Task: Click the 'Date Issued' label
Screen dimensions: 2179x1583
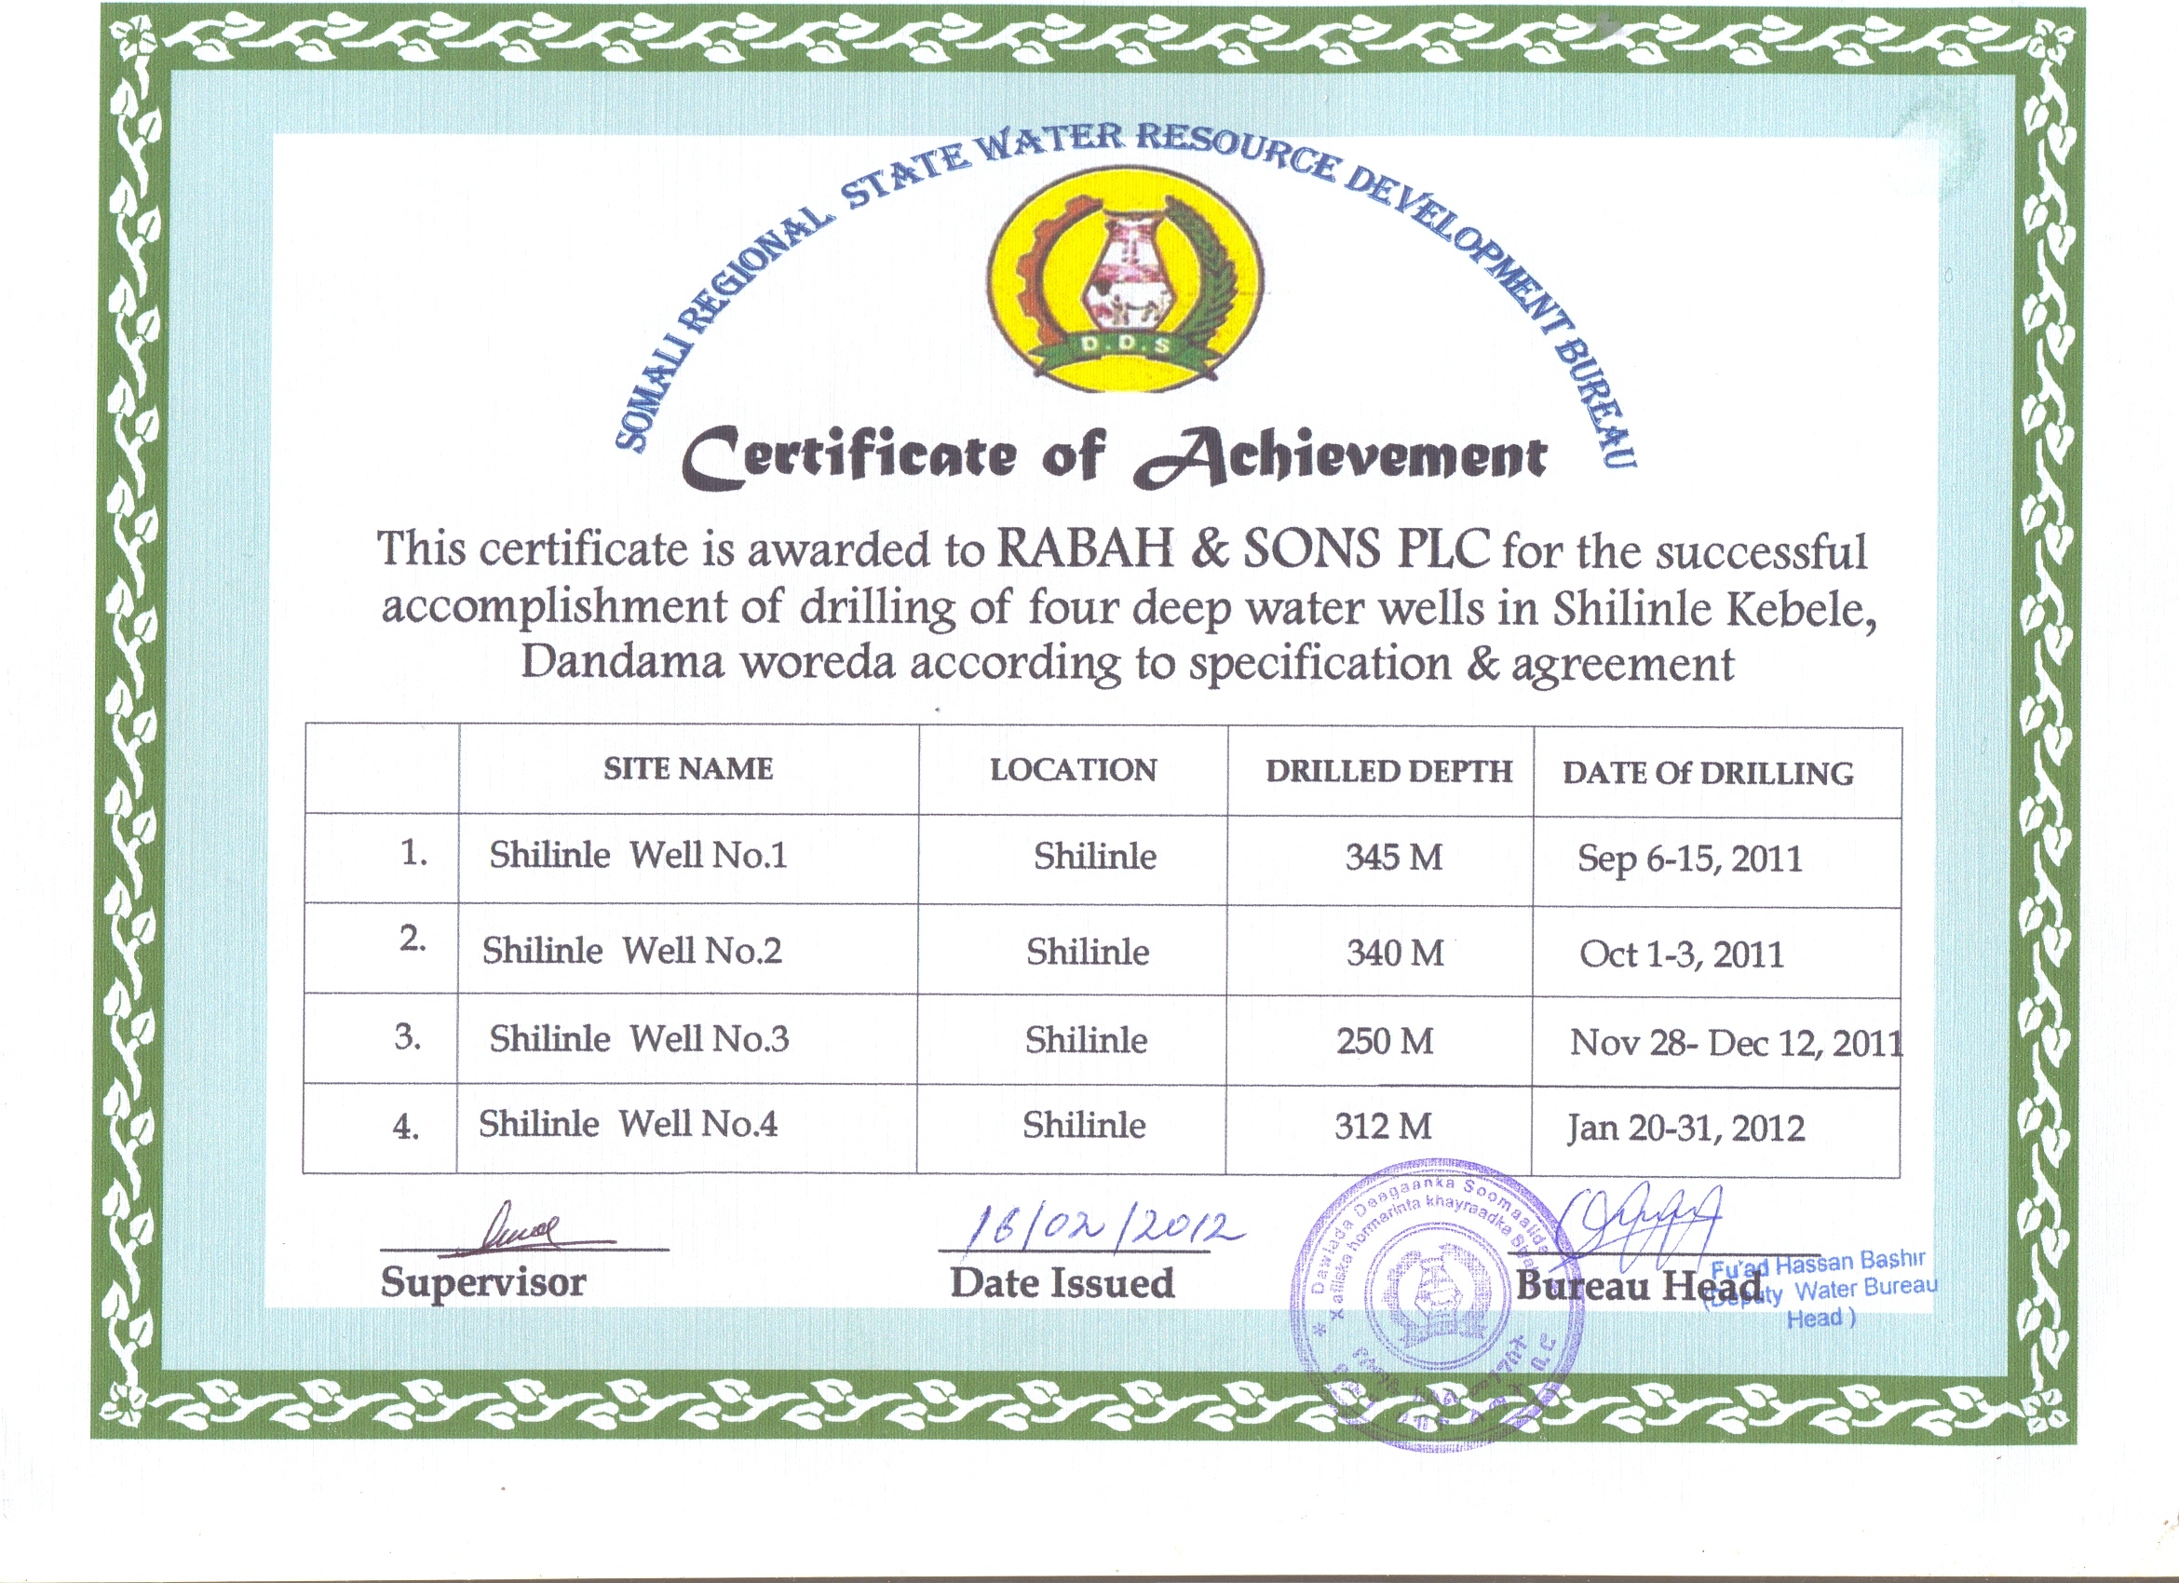Action: pos(1062,1282)
